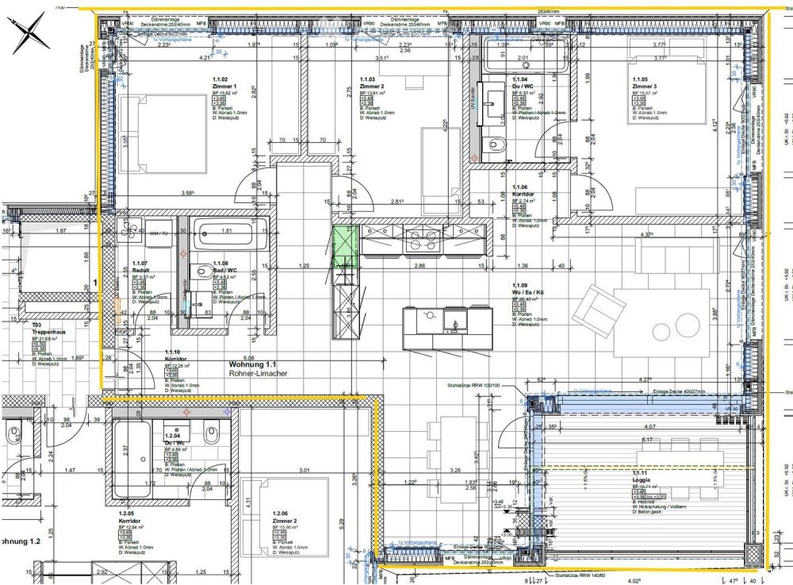Select the '1.2.04 Du / Wc' room label

point(174,439)
